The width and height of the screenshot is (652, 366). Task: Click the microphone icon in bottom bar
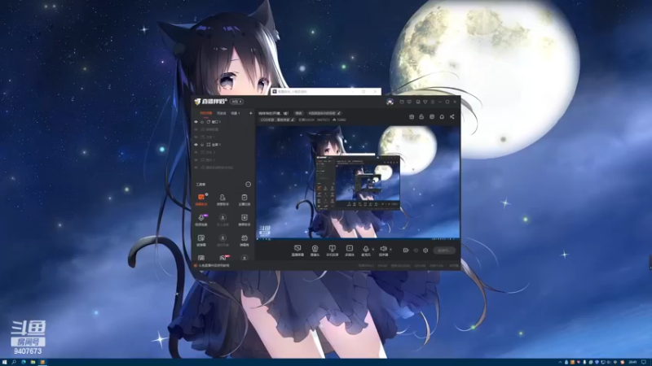pyautogui.click(x=365, y=250)
